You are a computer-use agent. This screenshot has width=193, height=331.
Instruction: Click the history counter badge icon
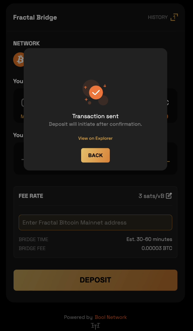[174, 17]
